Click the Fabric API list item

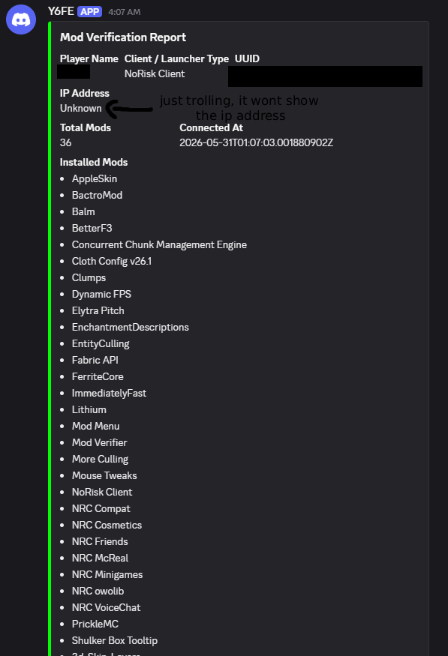(95, 360)
